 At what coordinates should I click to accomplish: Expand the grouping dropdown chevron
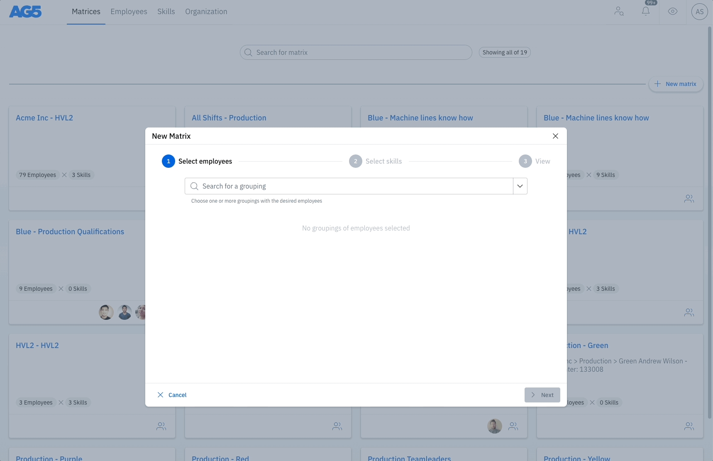[x=520, y=186]
